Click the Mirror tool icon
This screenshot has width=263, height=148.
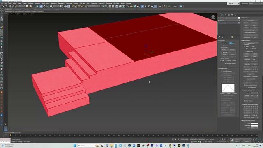tap(102, 7)
